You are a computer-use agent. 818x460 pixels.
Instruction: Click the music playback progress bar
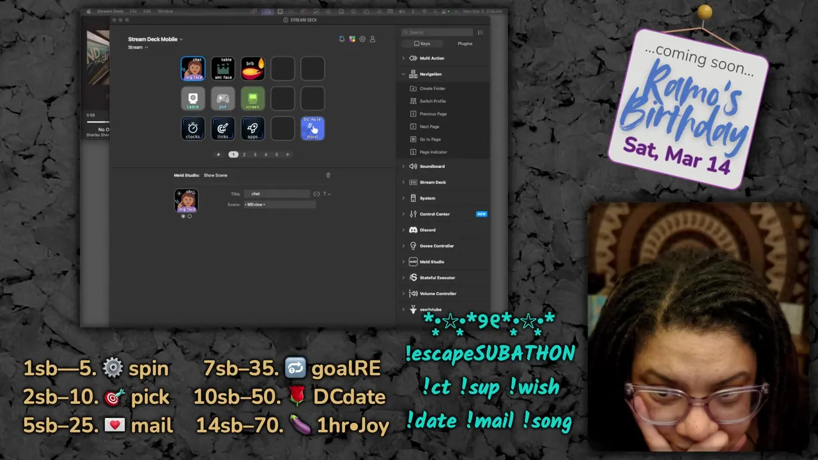tap(98, 121)
